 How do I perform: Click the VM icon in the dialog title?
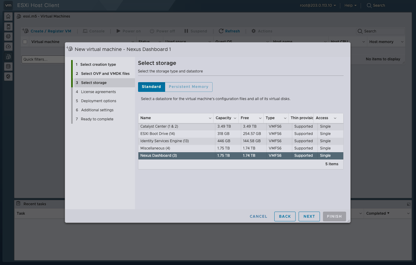coord(70,49)
